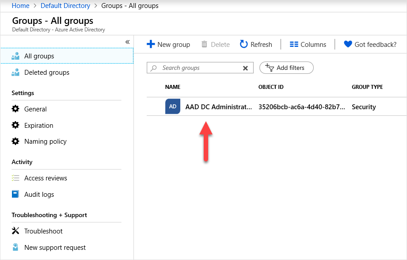The image size is (407, 260).
Task: Sort by the GROUP TYPE column header
Action: coord(367,87)
